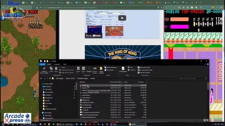Switch to Compartir ribbon tab
The image size is (225, 126).
pyautogui.click(x=57, y=64)
